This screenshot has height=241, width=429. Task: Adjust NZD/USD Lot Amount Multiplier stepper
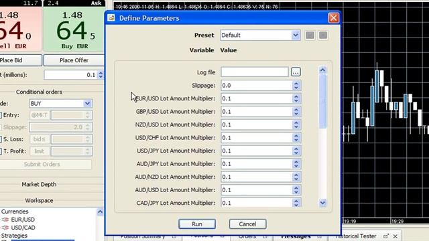[296, 125]
